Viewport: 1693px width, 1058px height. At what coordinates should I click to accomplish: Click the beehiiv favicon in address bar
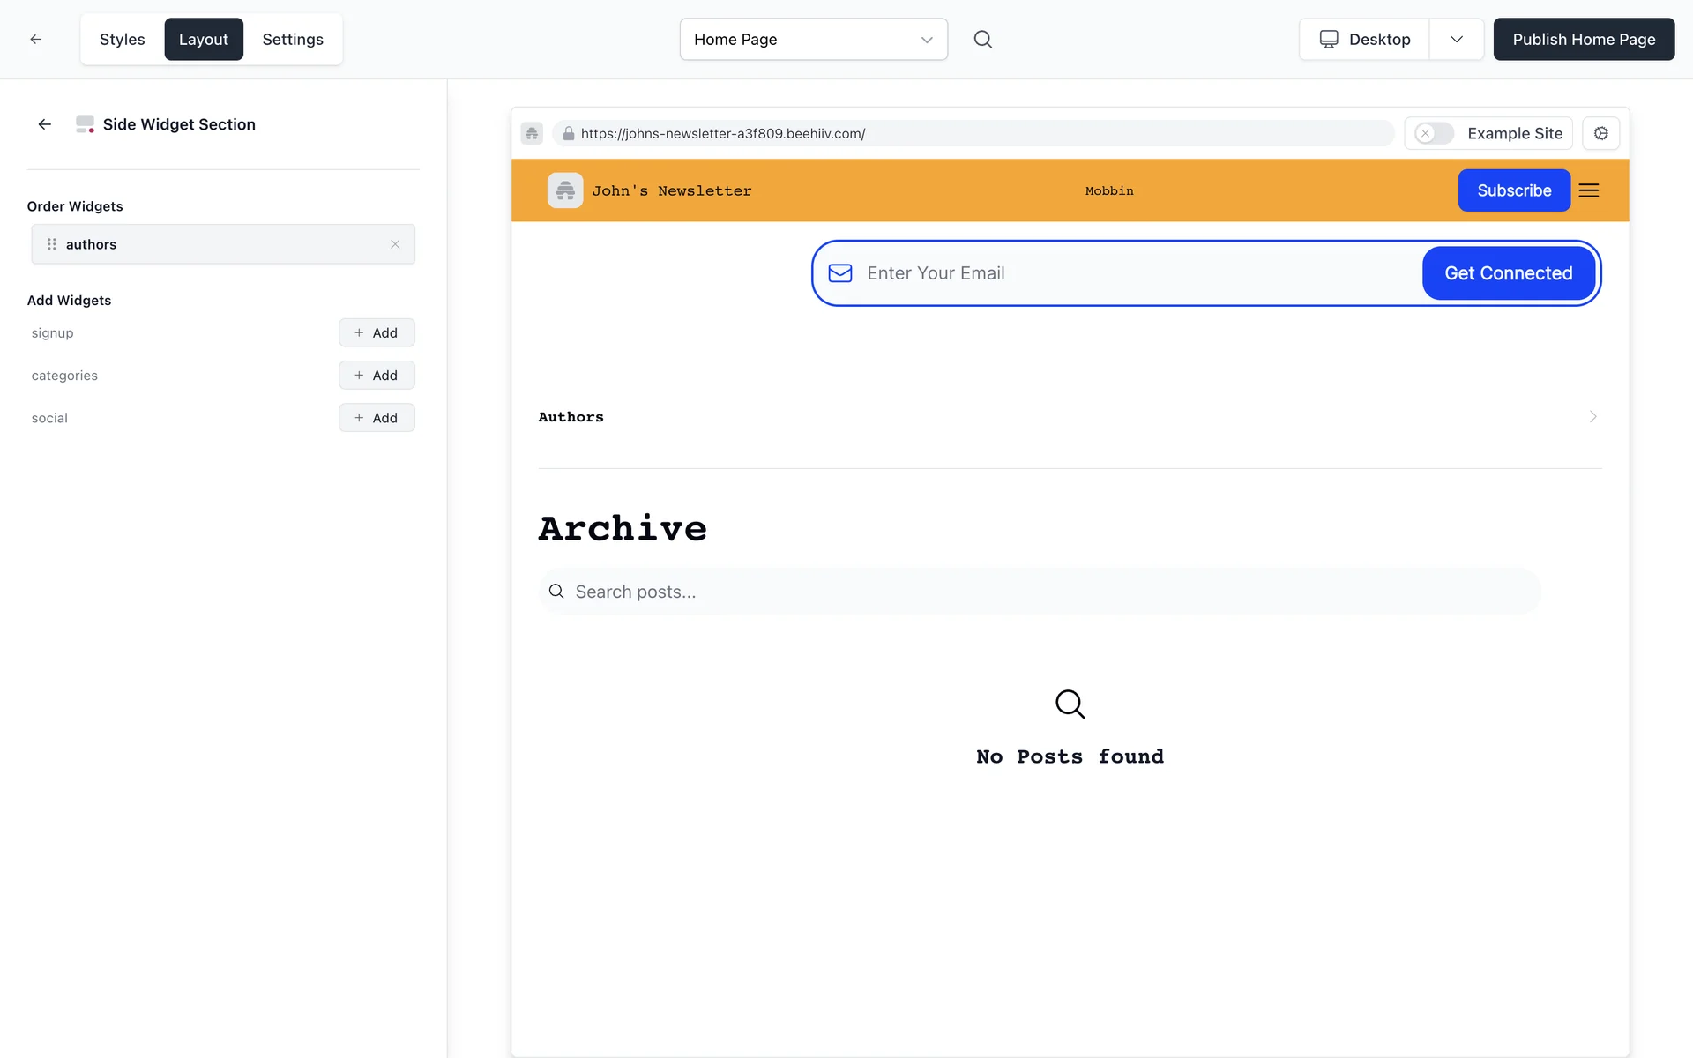coord(532,133)
